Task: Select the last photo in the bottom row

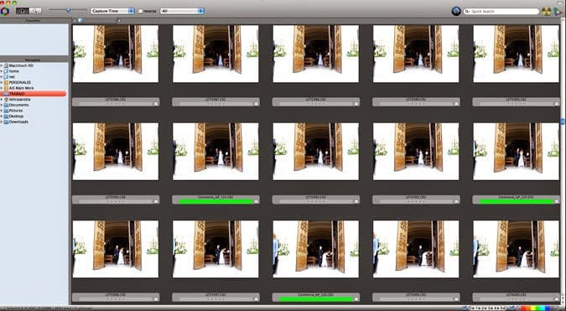Action: click(x=517, y=249)
